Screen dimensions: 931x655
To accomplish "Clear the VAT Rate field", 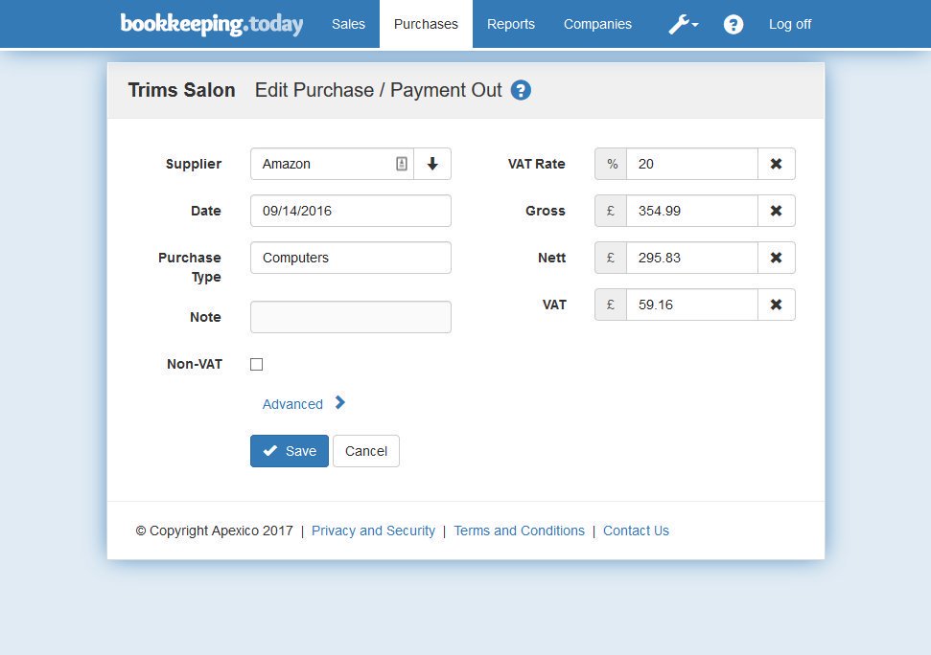I will tap(776, 163).
